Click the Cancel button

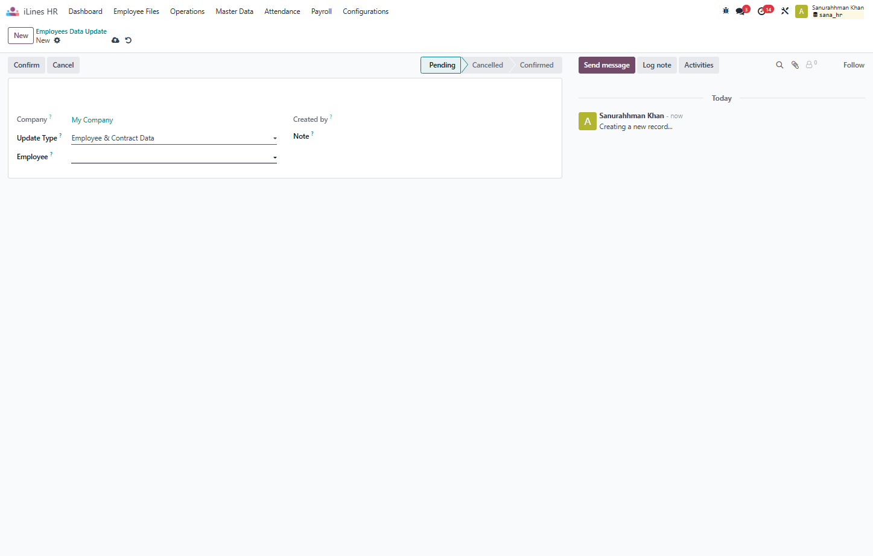click(x=63, y=65)
